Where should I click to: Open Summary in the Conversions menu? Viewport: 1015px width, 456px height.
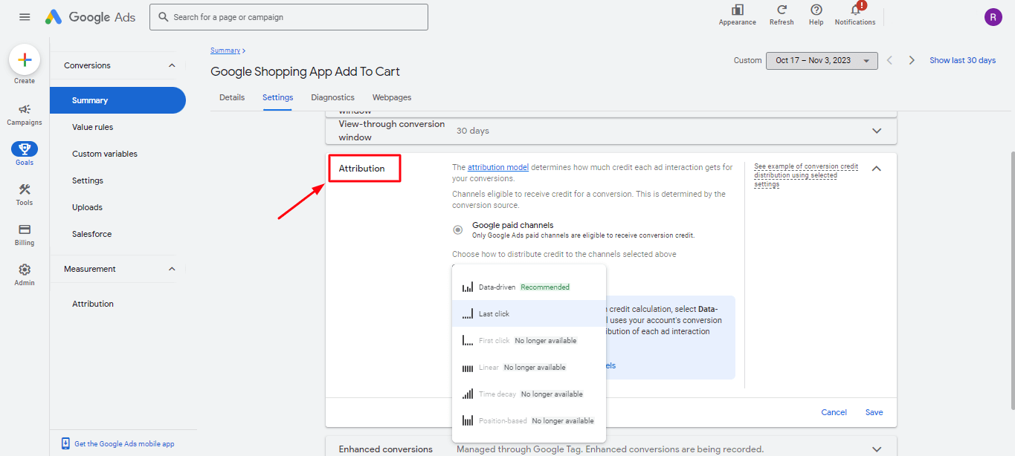[x=117, y=100]
